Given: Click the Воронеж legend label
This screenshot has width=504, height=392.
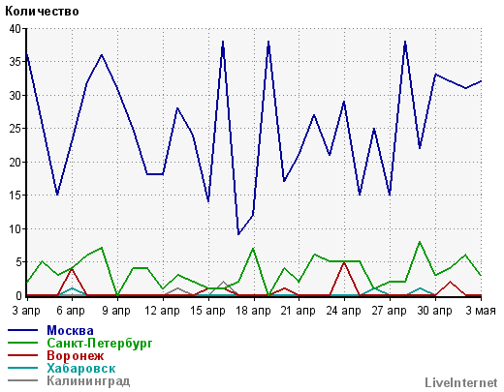Looking at the screenshot, I should click(x=76, y=355).
